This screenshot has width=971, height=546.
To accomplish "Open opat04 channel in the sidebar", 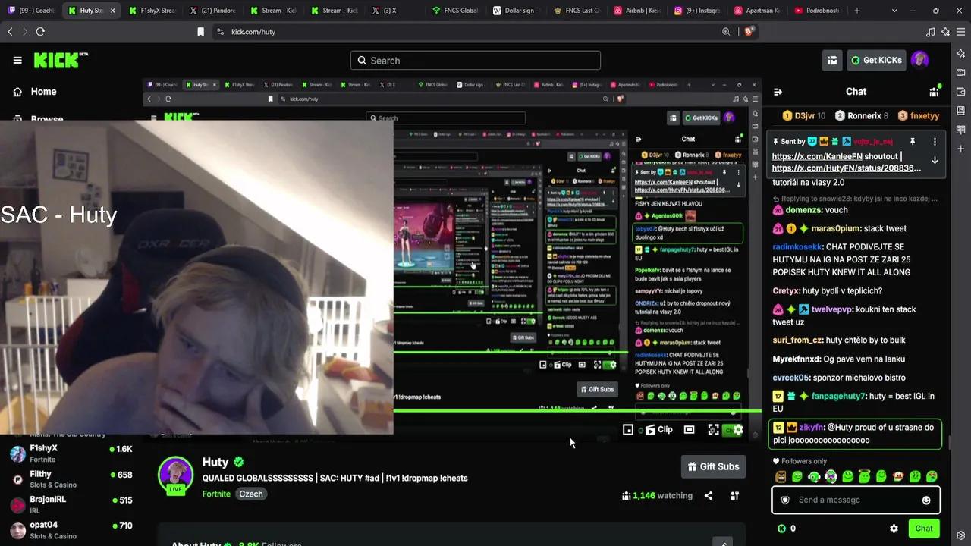I will [x=70, y=530].
